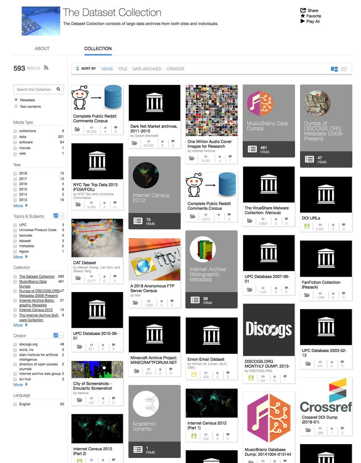Check the Agora topic checkbox
The image size is (361, 463).
[15, 251]
